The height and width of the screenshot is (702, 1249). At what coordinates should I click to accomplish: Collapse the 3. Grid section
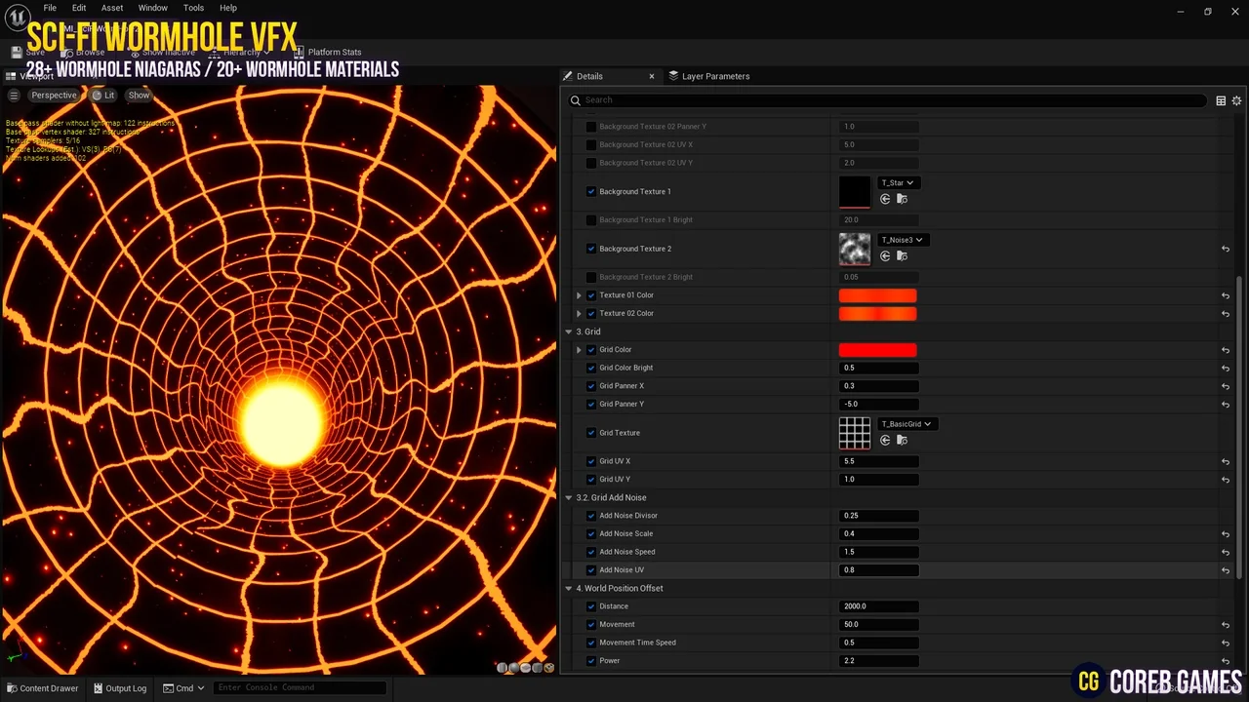569,332
